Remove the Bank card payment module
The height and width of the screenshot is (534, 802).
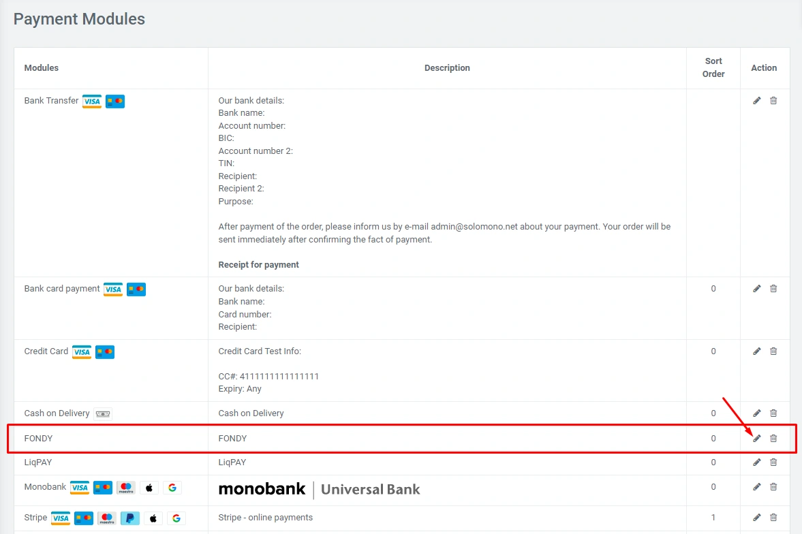tap(773, 289)
